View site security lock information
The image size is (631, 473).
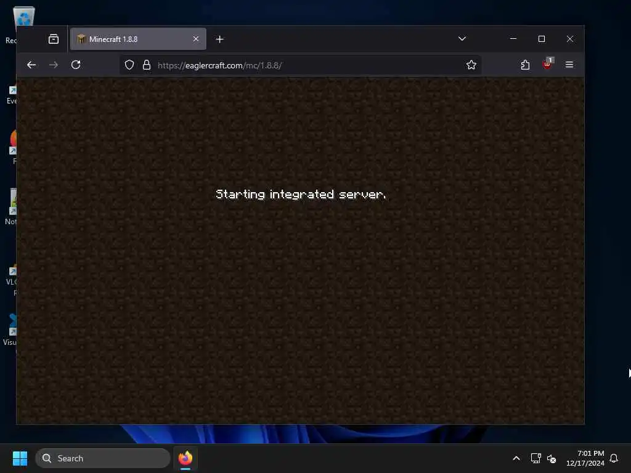pos(147,65)
